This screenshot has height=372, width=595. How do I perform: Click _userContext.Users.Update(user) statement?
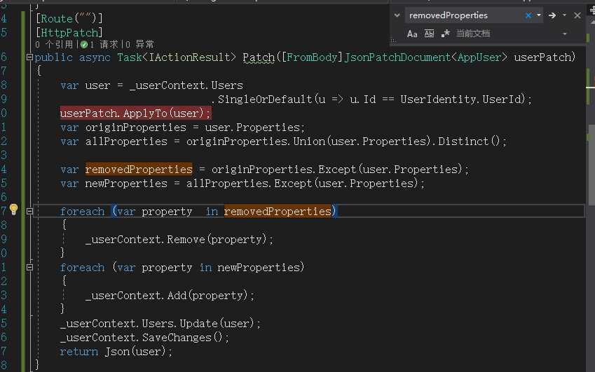[160, 324]
